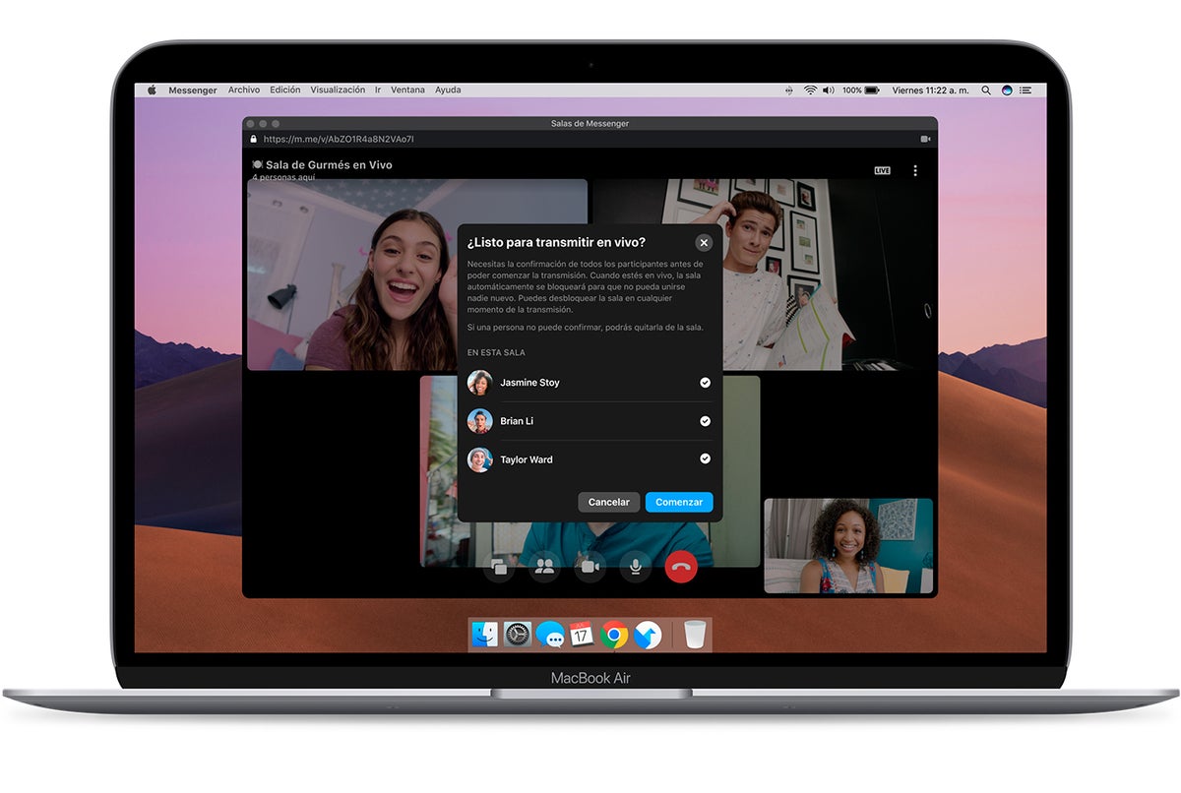Click camera icon in the address bar
This screenshot has height=793, width=1181.
925,140
